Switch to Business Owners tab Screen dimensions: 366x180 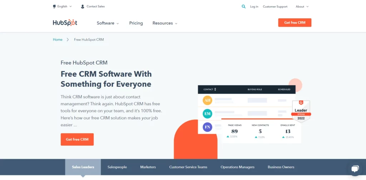pos(281,167)
